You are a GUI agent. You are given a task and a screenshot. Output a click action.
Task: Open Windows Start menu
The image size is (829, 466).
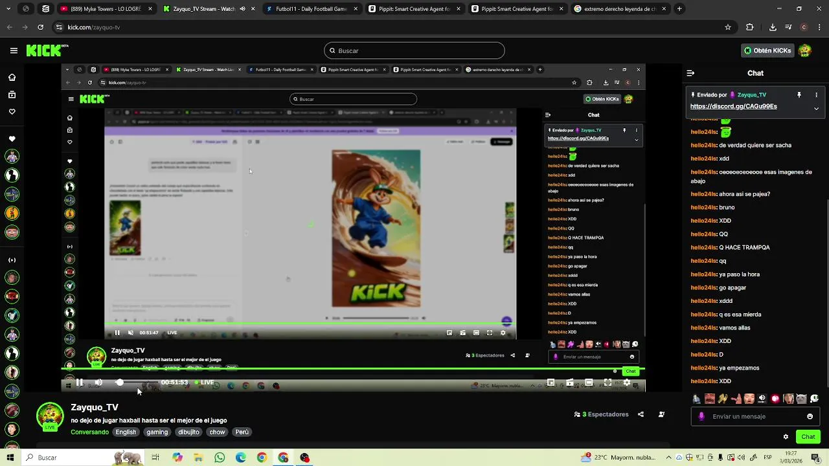[10, 458]
